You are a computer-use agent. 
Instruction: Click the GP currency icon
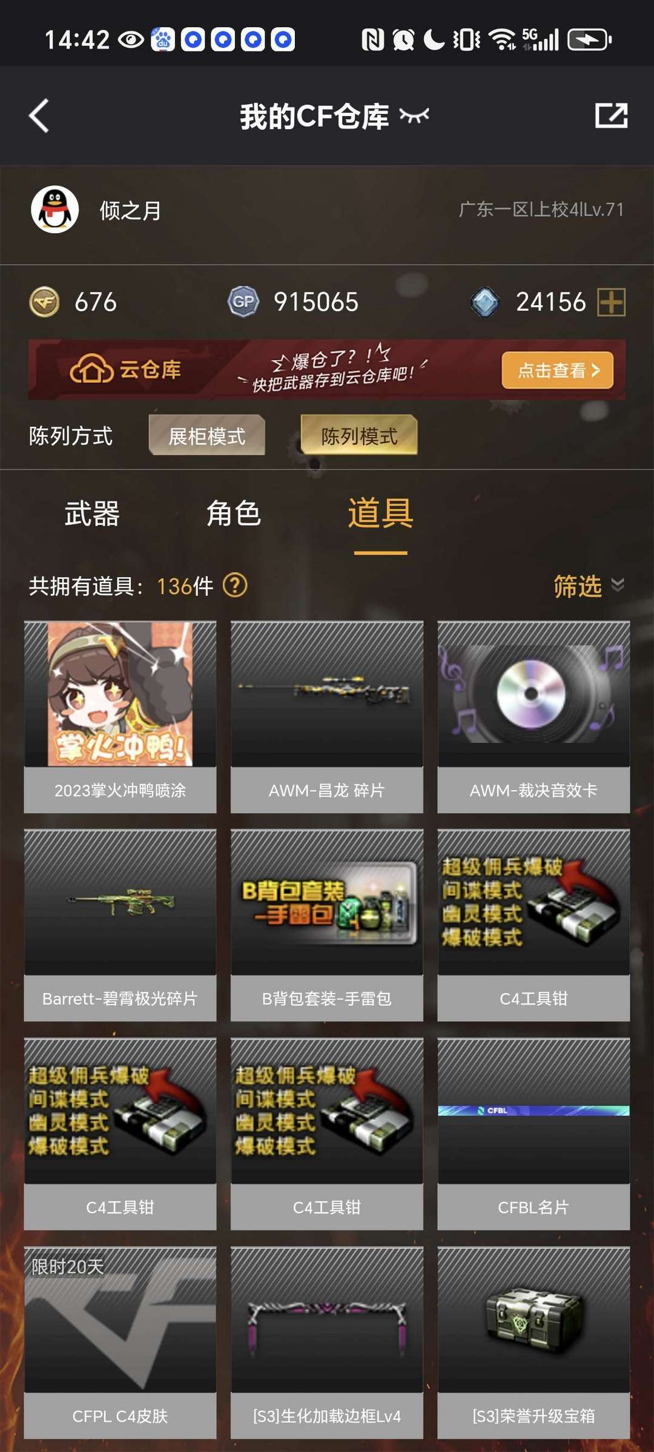coord(243,302)
